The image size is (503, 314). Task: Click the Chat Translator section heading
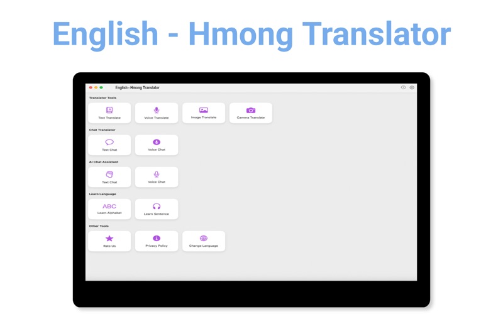pyautogui.click(x=102, y=130)
